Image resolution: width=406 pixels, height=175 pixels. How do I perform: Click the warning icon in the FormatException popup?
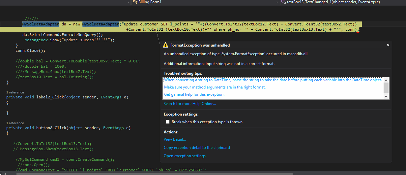[x=165, y=45]
